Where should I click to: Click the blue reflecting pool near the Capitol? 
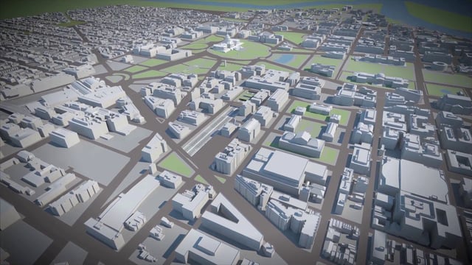tap(285, 59)
